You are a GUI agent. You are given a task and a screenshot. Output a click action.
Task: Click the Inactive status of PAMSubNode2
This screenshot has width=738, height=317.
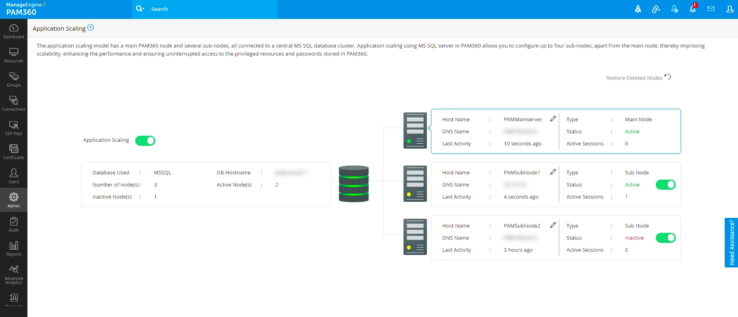click(x=634, y=238)
